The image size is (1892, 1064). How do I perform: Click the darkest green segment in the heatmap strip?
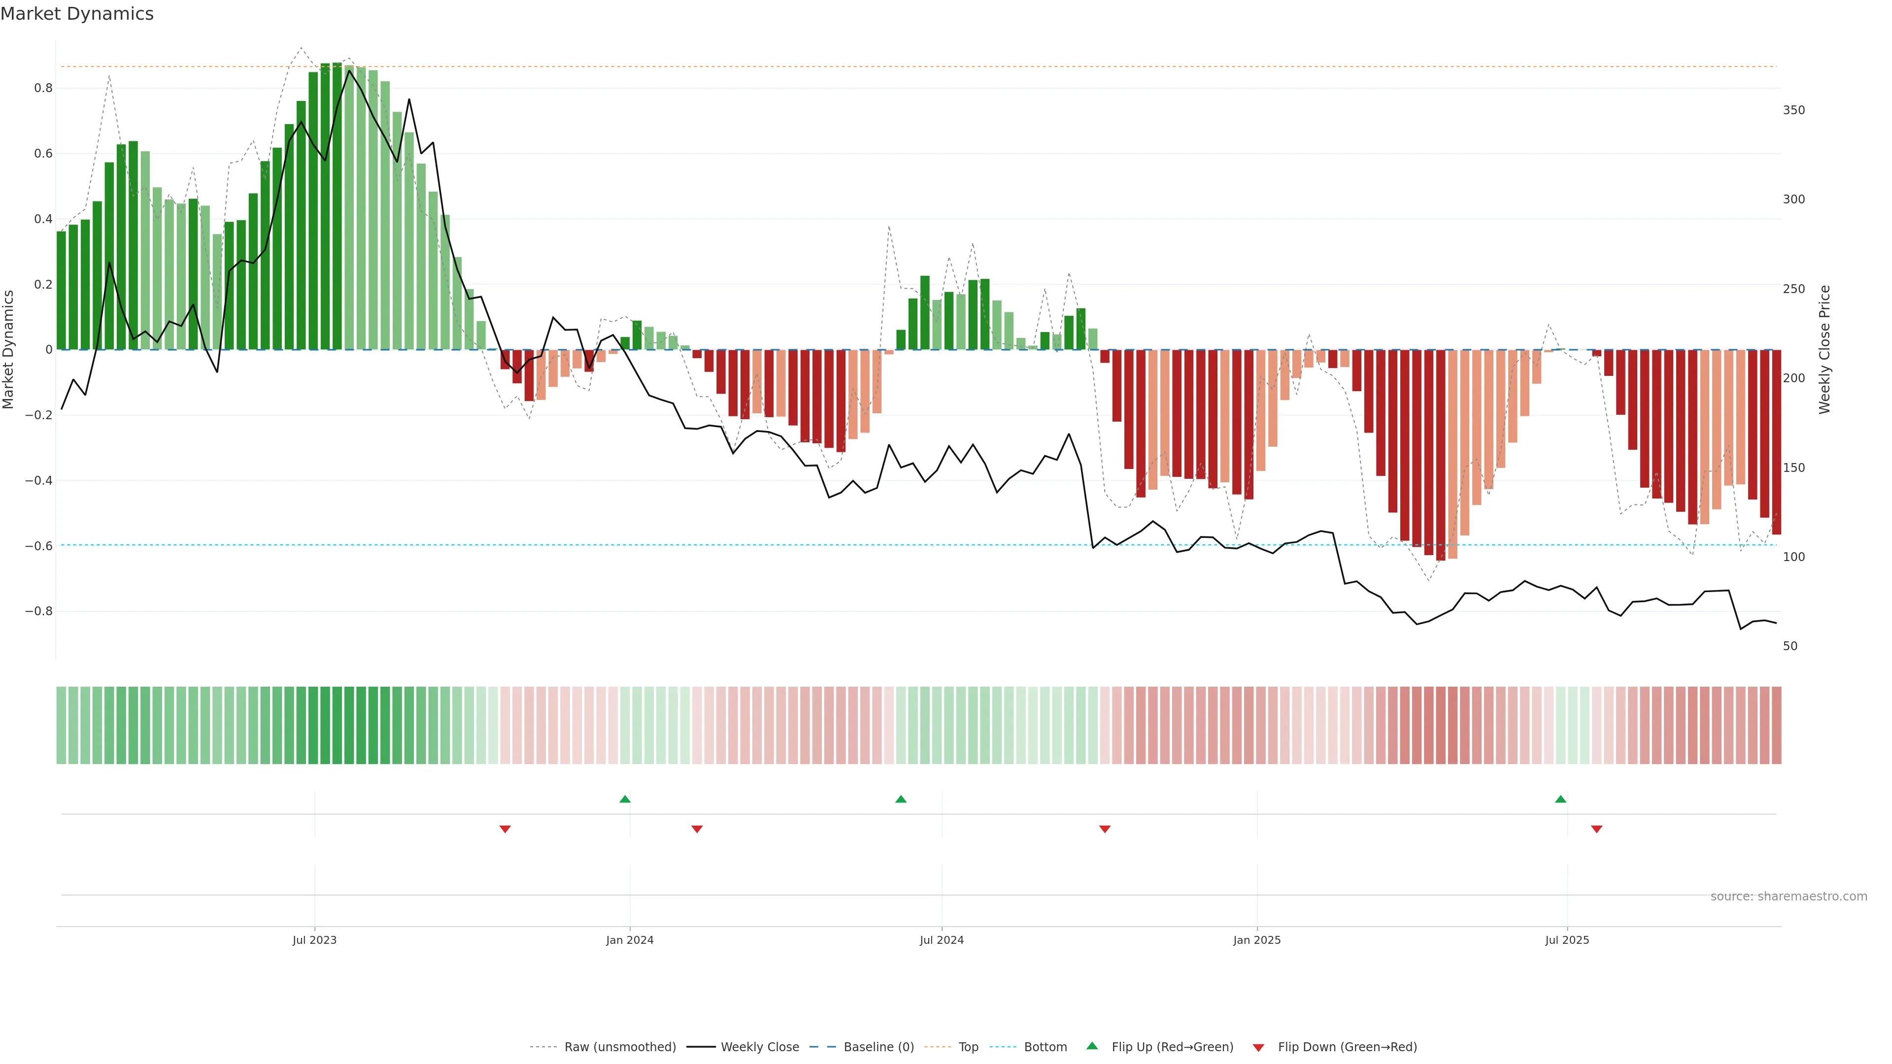point(337,726)
